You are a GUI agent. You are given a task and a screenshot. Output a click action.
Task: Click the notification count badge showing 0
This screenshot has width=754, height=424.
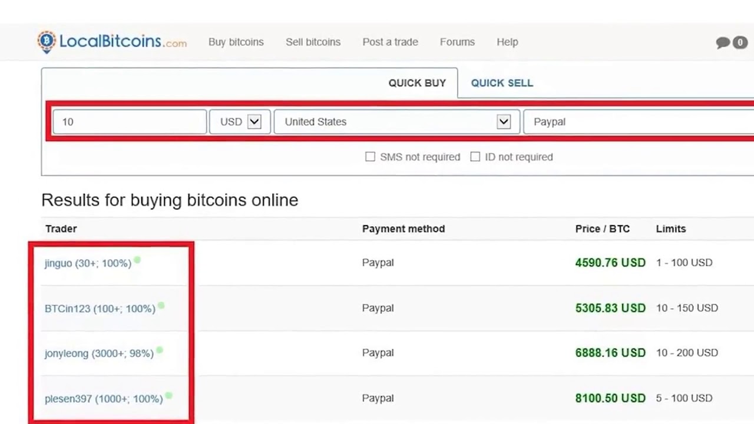click(x=740, y=42)
